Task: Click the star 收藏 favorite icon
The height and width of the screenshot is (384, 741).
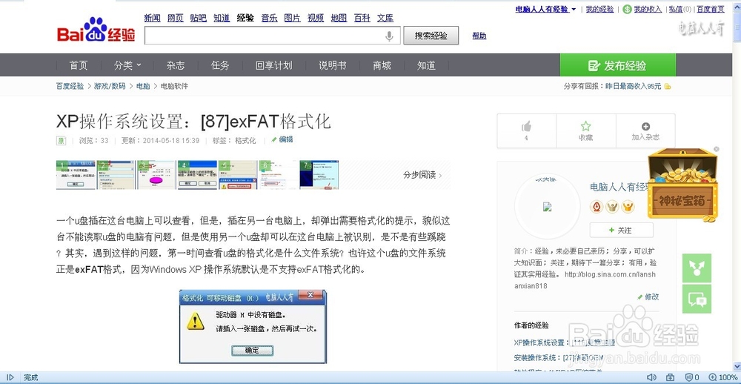Action: tap(585, 126)
